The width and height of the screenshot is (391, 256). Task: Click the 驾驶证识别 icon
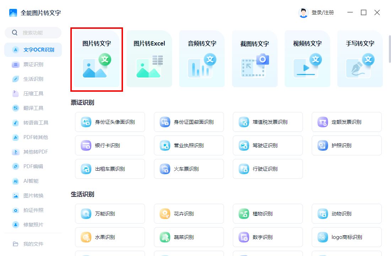point(243,145)
